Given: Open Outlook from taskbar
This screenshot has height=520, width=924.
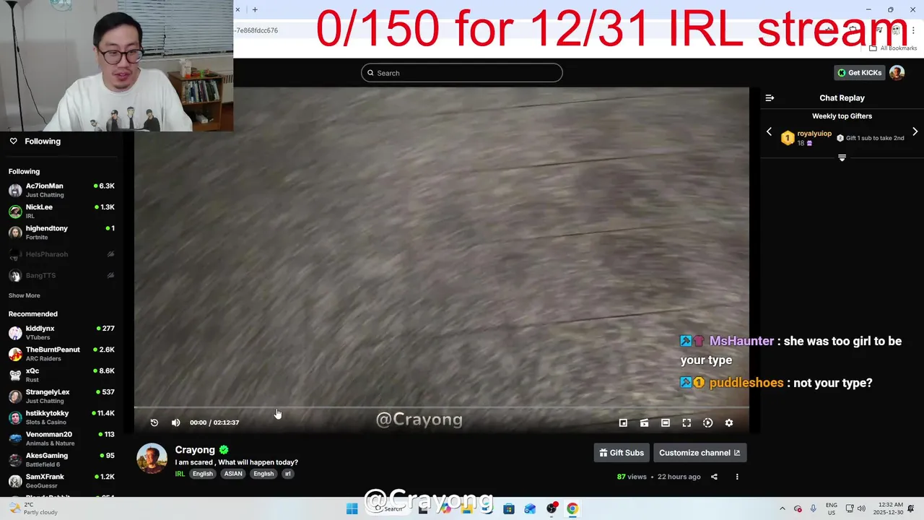Looking at the screenshot, I should [530, 508].
